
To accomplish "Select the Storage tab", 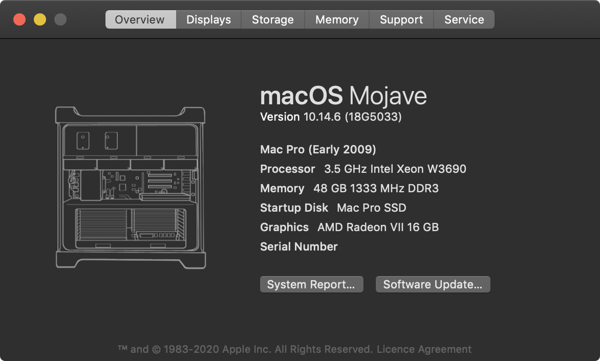I will click(272, 20).
